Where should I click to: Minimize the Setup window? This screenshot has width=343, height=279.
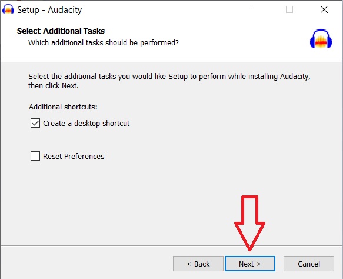[x=255, y=9]
